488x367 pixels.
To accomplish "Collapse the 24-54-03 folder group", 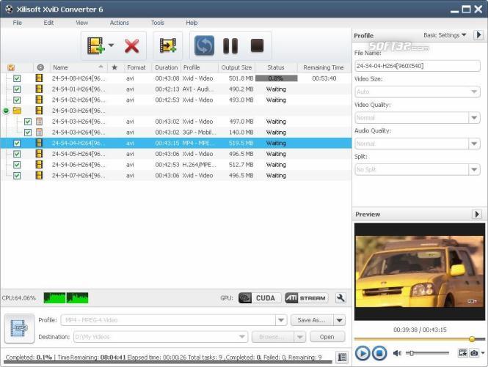I will coord(6,111).
